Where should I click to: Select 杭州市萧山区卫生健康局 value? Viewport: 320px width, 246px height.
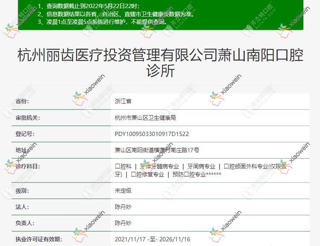145,118
